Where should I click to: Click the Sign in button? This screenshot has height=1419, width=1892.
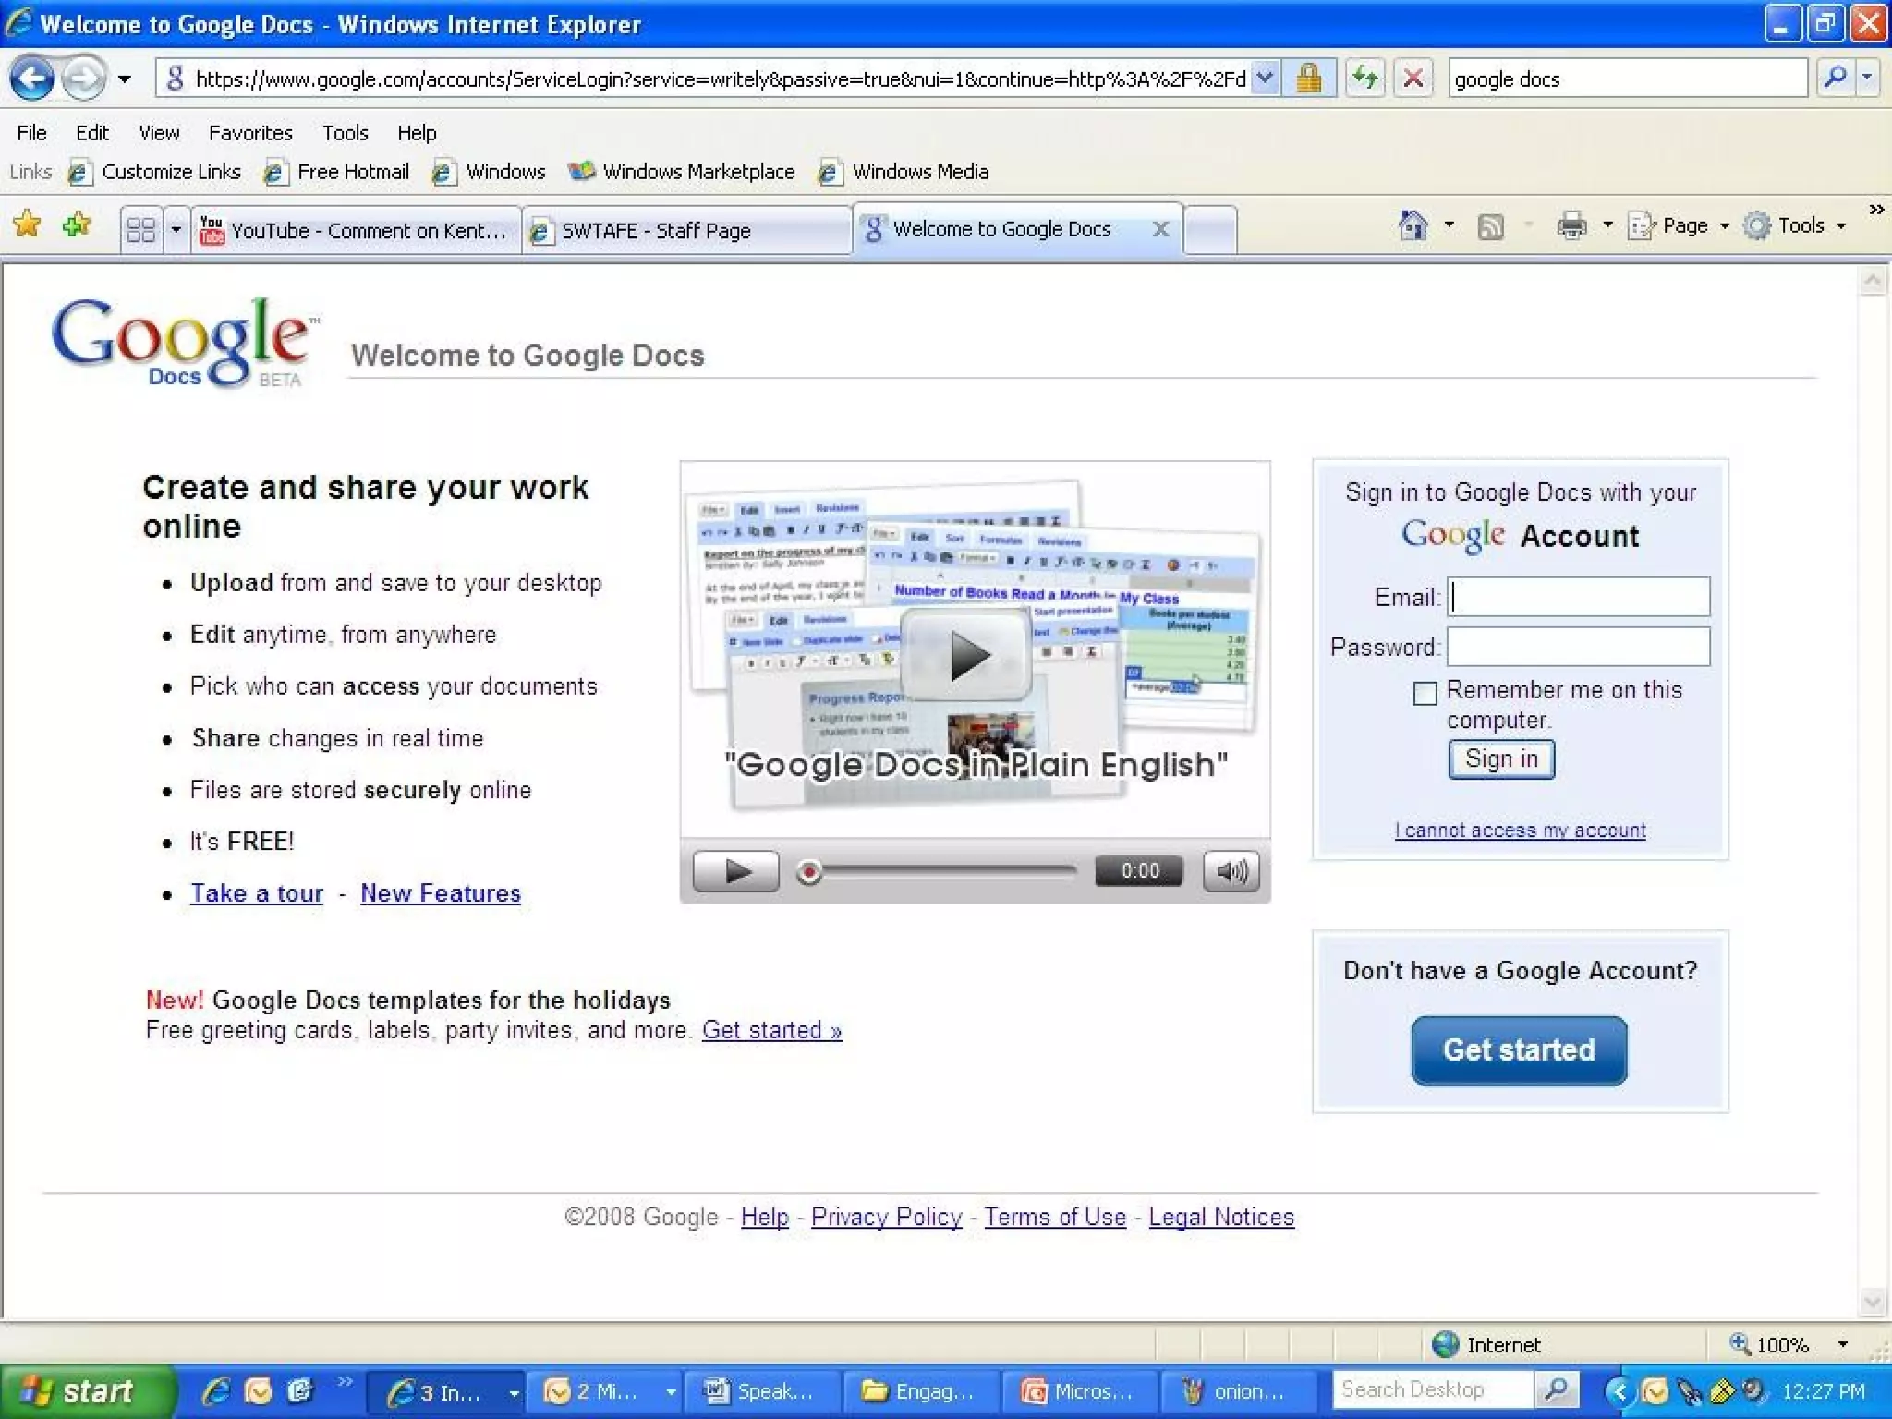tap(1501, 759)
